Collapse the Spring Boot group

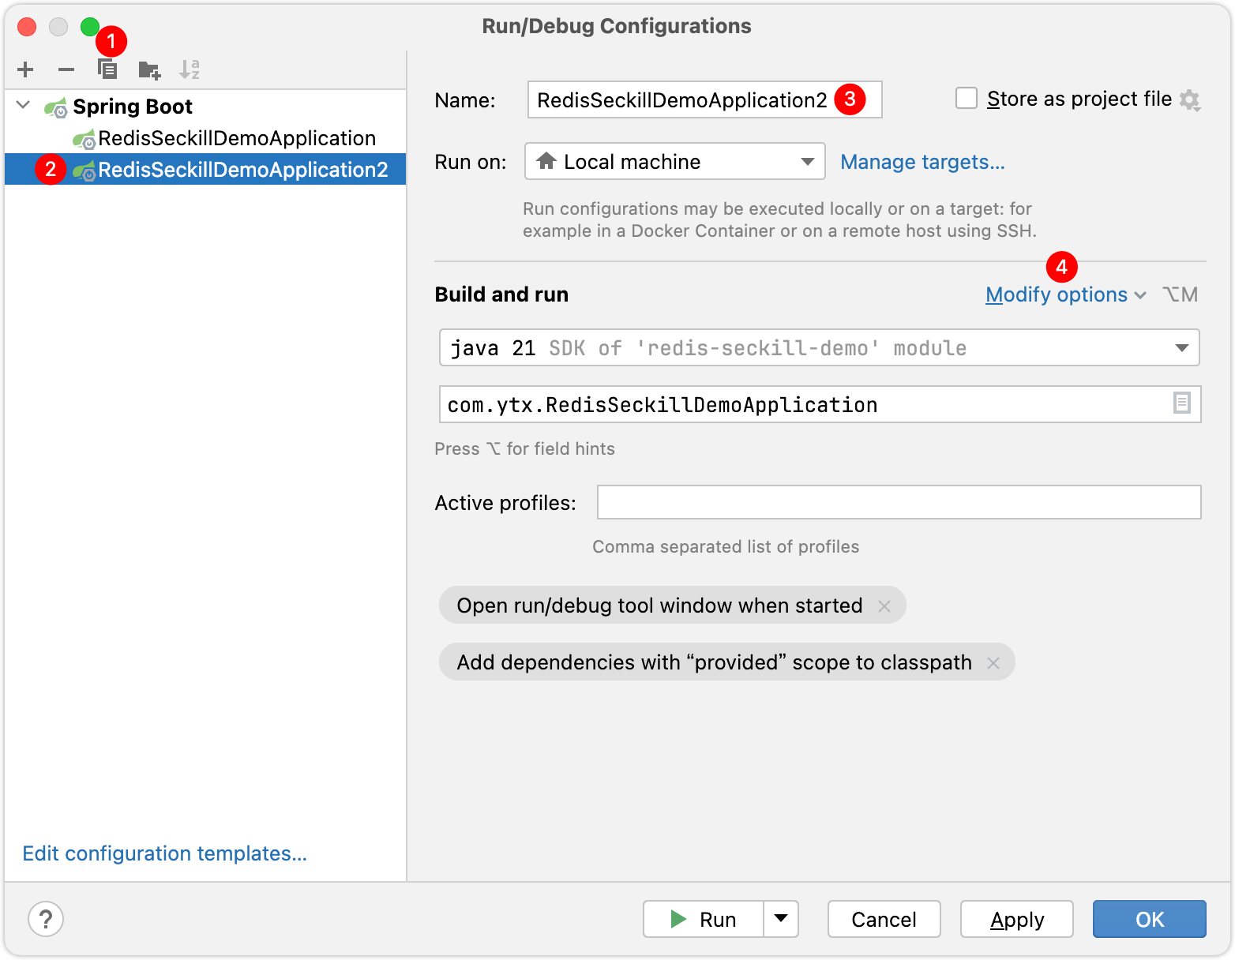22,105
